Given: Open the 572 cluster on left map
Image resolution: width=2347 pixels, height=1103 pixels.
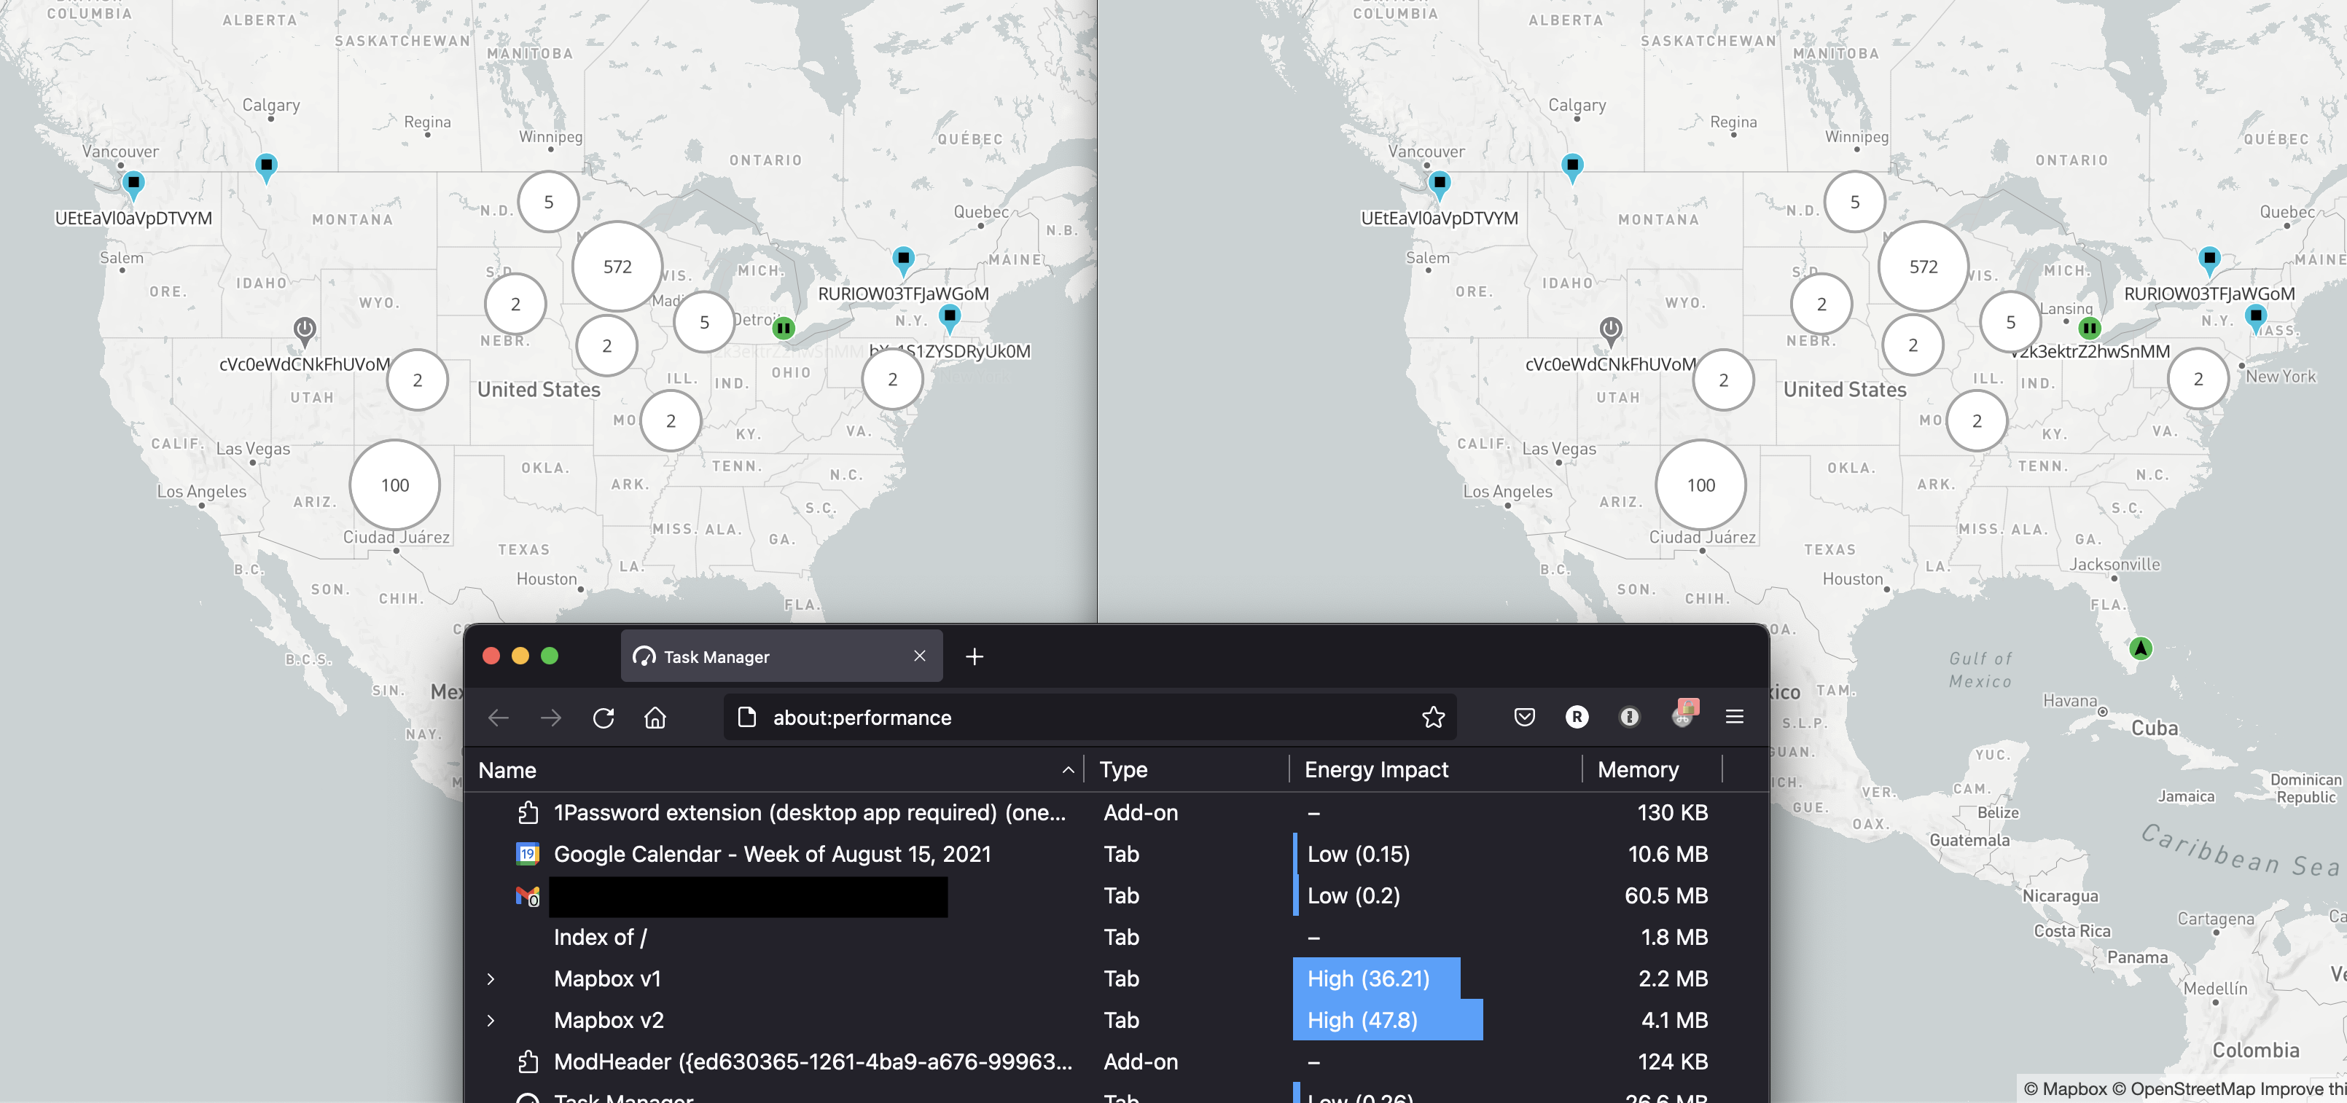Looking at the screenshot, I should (617, 267).
